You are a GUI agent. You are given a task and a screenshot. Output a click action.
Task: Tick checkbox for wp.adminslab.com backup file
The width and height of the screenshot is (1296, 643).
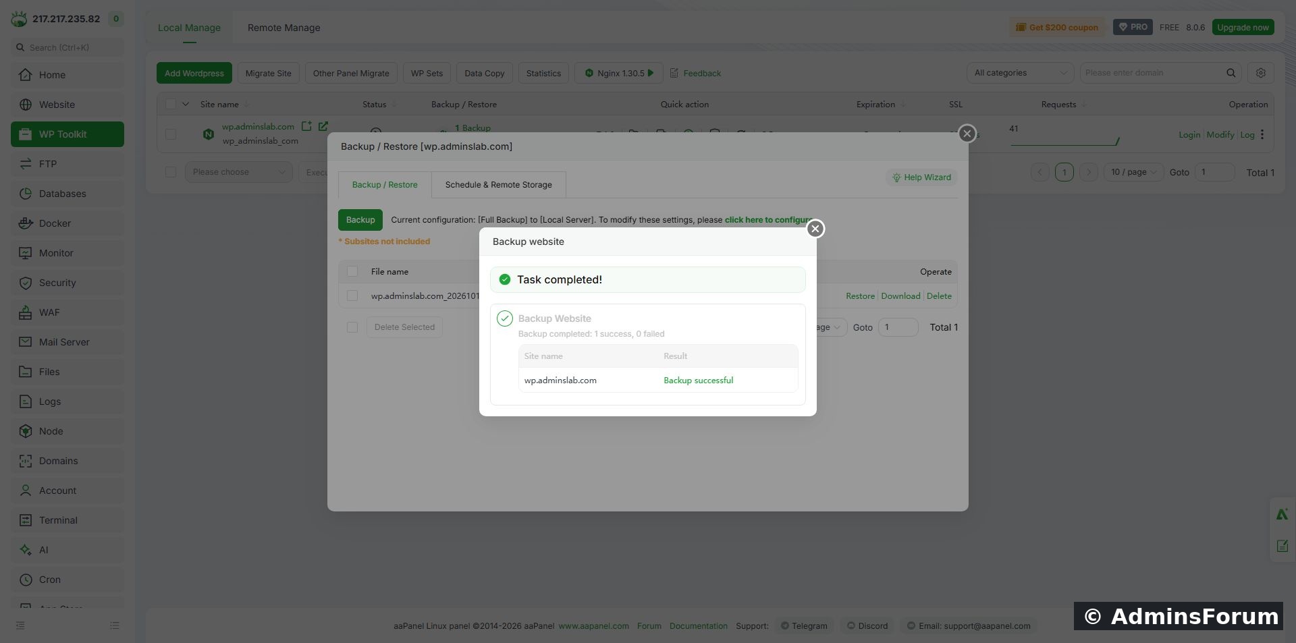pyautogui.click(x=352, y=296)
